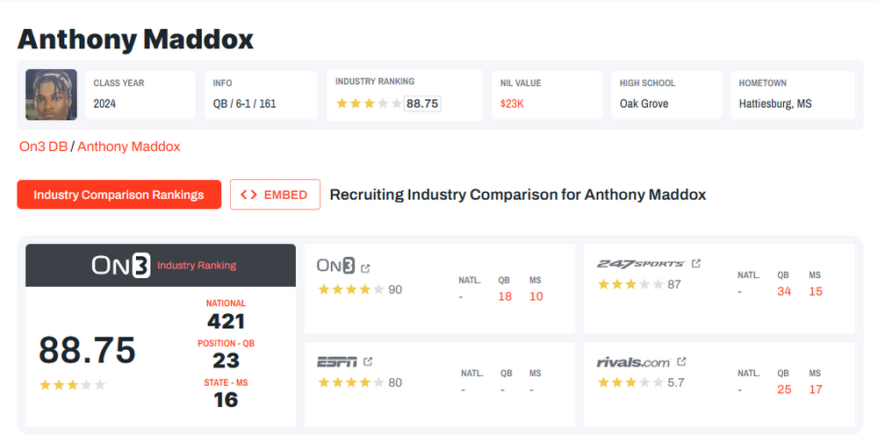Open Rivals.com external link icon

(x=681, y=361)
